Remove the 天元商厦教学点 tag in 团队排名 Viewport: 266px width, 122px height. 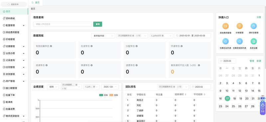(x=174, y=87)
